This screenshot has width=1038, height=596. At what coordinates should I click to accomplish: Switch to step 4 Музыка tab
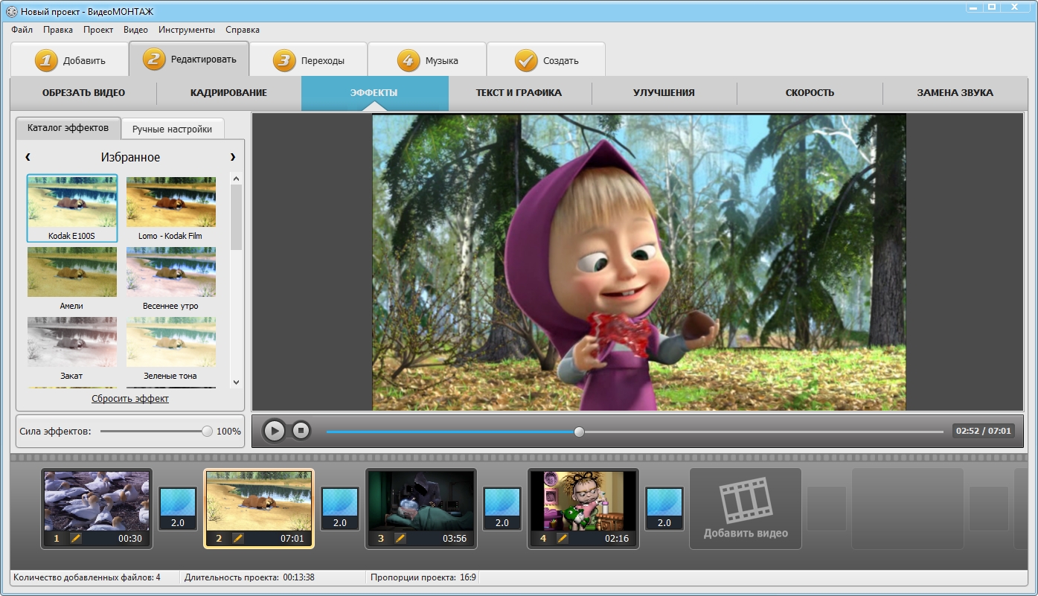pos(427,60)
